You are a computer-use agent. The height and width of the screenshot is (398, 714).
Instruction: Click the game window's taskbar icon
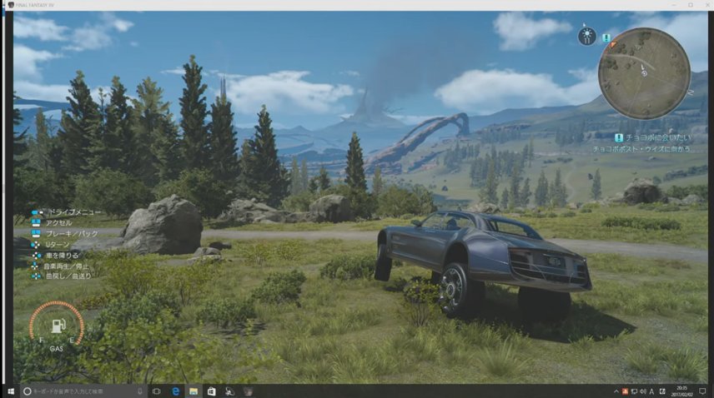(x=248, y=391)
